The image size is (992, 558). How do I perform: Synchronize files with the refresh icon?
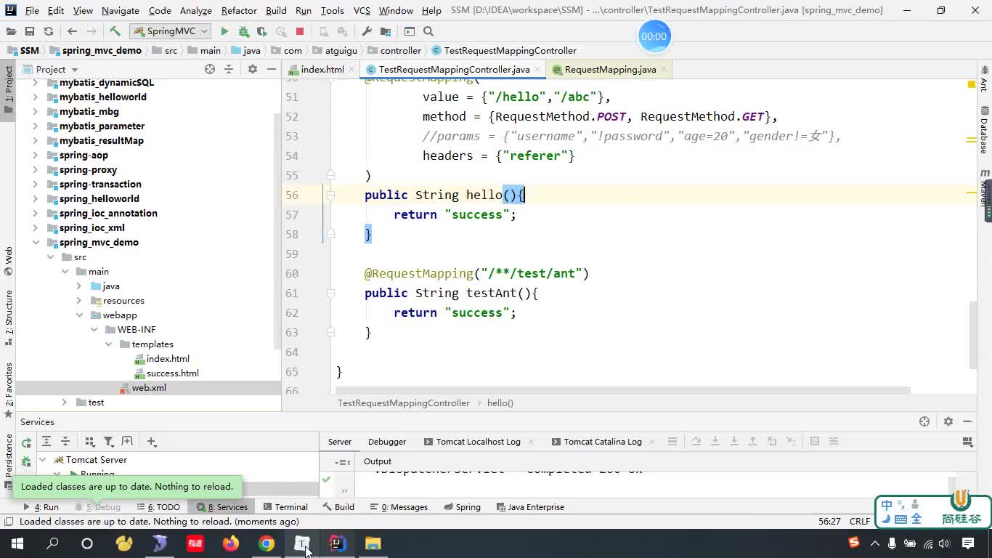pos(48,31)
